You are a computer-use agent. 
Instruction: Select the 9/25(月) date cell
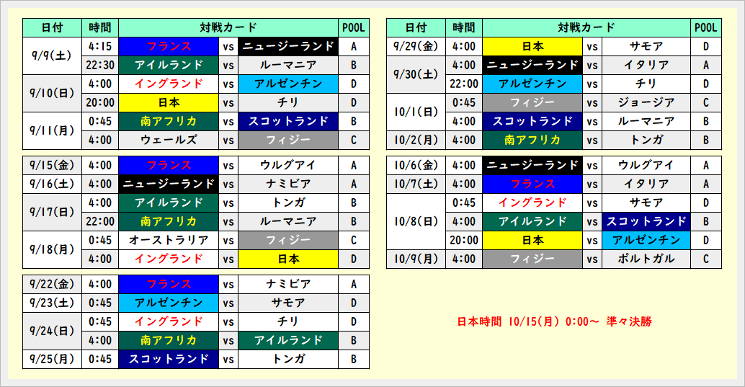[52, 359]
